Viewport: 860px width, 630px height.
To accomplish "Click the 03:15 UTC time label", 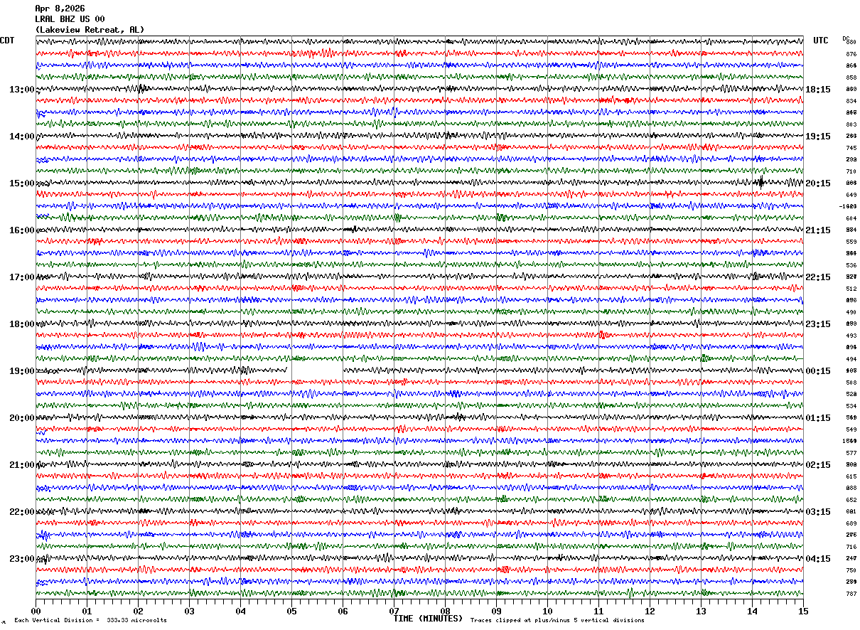I will pyautogui.click(x=818, y=512).
